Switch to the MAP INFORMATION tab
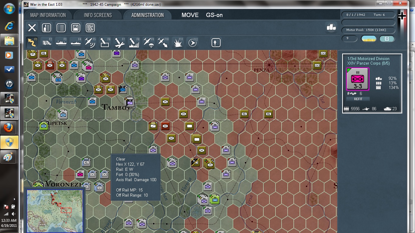415x233 pixels. (48, 15)
